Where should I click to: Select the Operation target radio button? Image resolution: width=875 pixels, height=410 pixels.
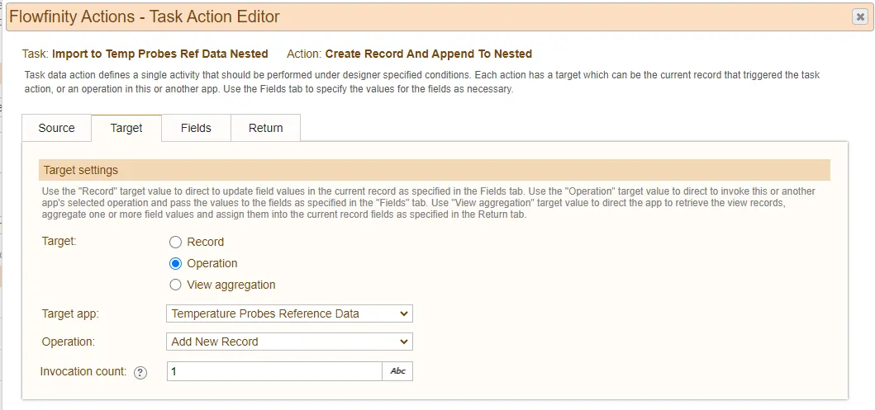pos(176,263)
